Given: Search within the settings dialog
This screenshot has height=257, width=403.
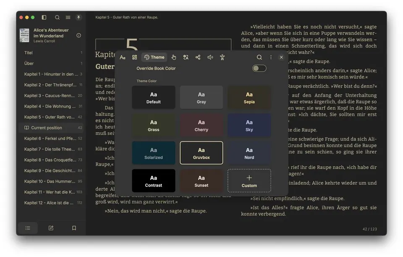Looking at the screenshot, I should [259, 57].
